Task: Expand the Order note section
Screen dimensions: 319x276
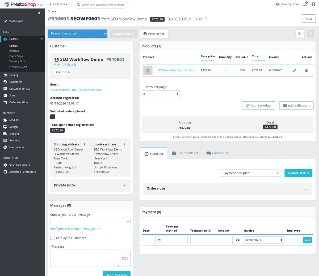Action: [x=306, y=189]
